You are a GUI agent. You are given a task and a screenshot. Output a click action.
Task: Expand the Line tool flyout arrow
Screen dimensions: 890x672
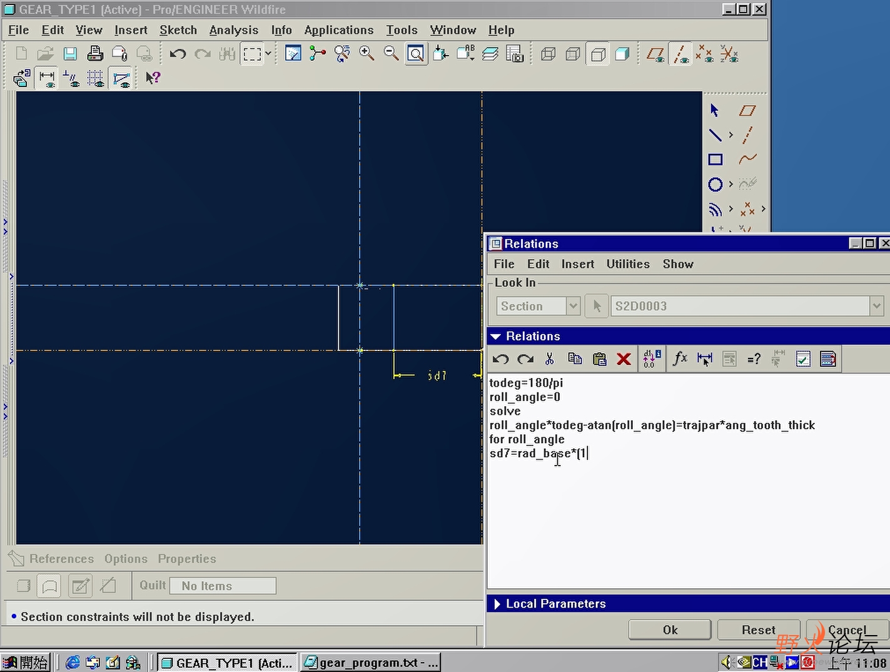coord(731,135)
